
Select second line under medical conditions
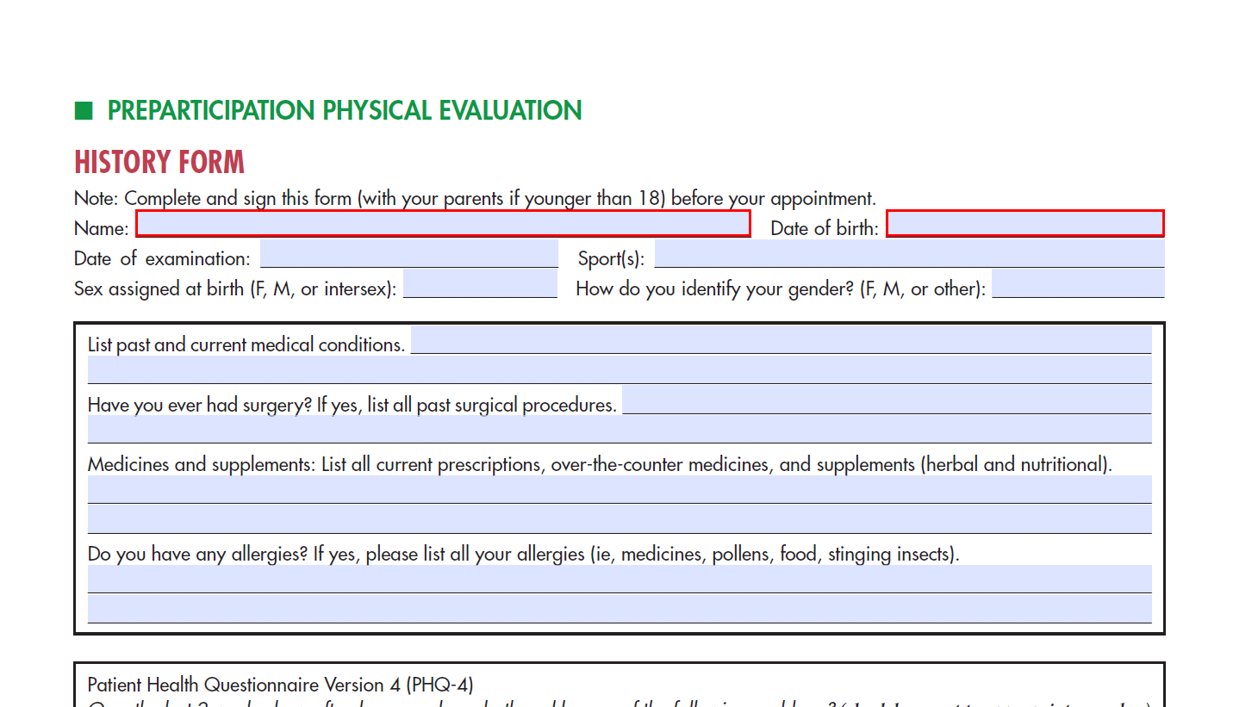(619, 370)
